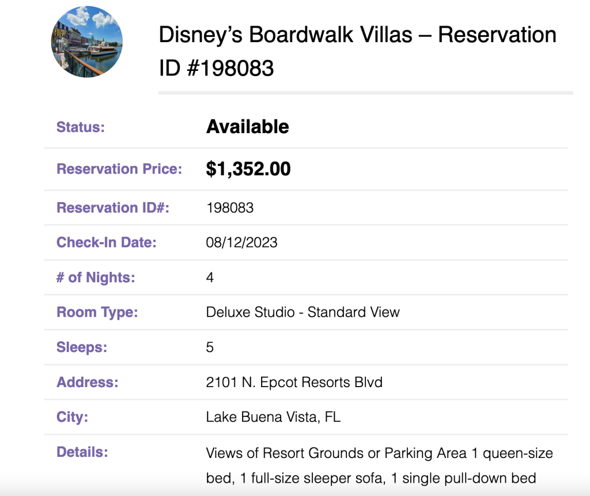Select the 198083 reservation ID value

coord(230,208)
